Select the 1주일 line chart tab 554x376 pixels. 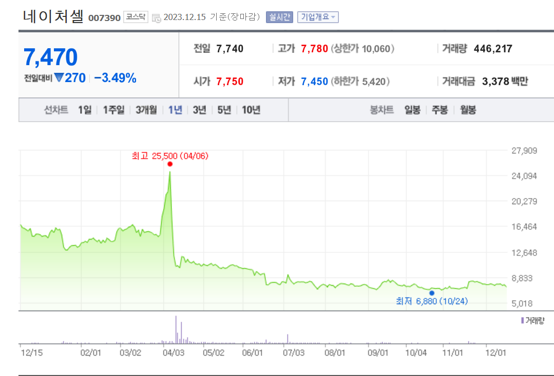[x=114, y=110]
